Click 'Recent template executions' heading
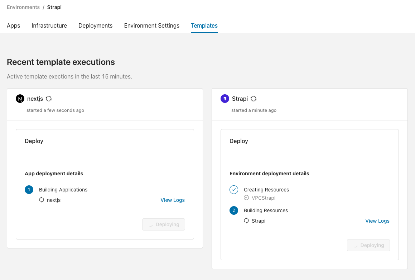415x280 pixels. click(x=61, y=62)
